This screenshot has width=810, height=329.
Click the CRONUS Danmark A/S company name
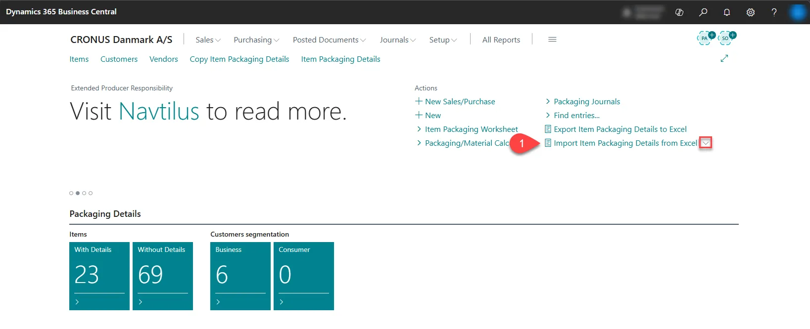click(x=121, y=40)
